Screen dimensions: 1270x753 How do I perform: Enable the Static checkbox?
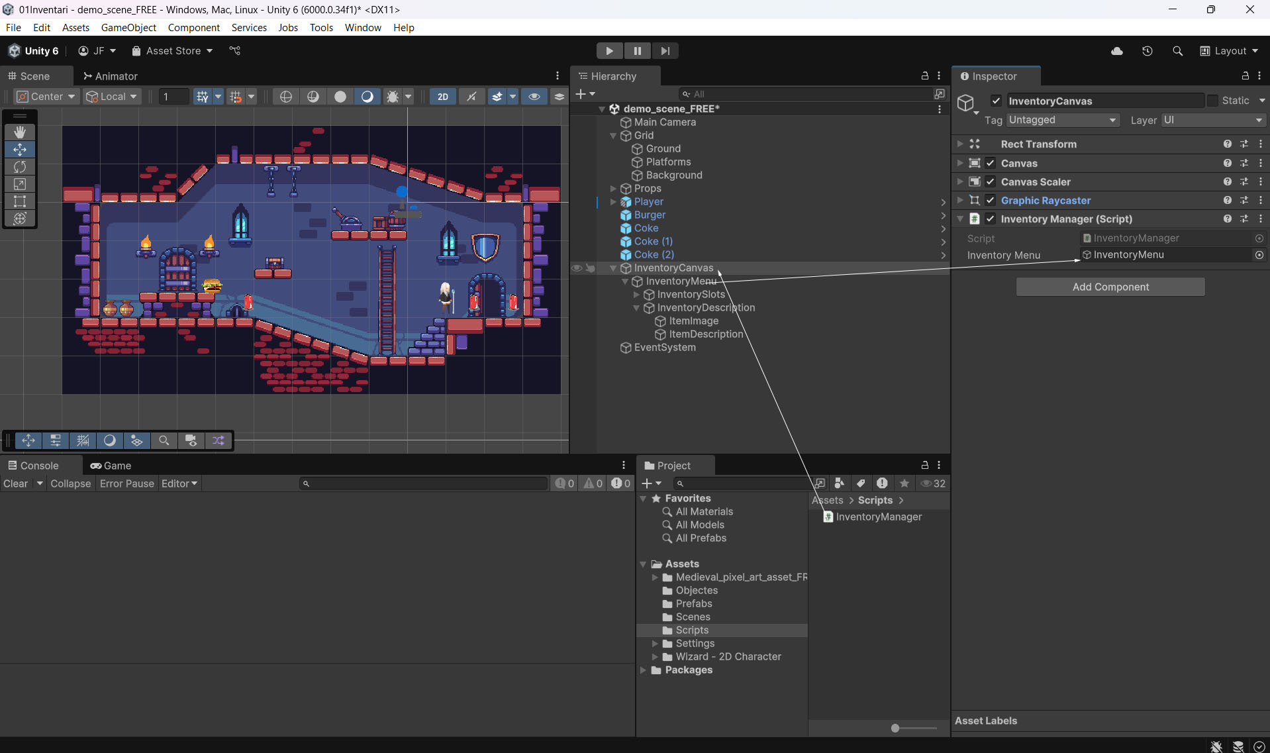tap(1212, 101)
